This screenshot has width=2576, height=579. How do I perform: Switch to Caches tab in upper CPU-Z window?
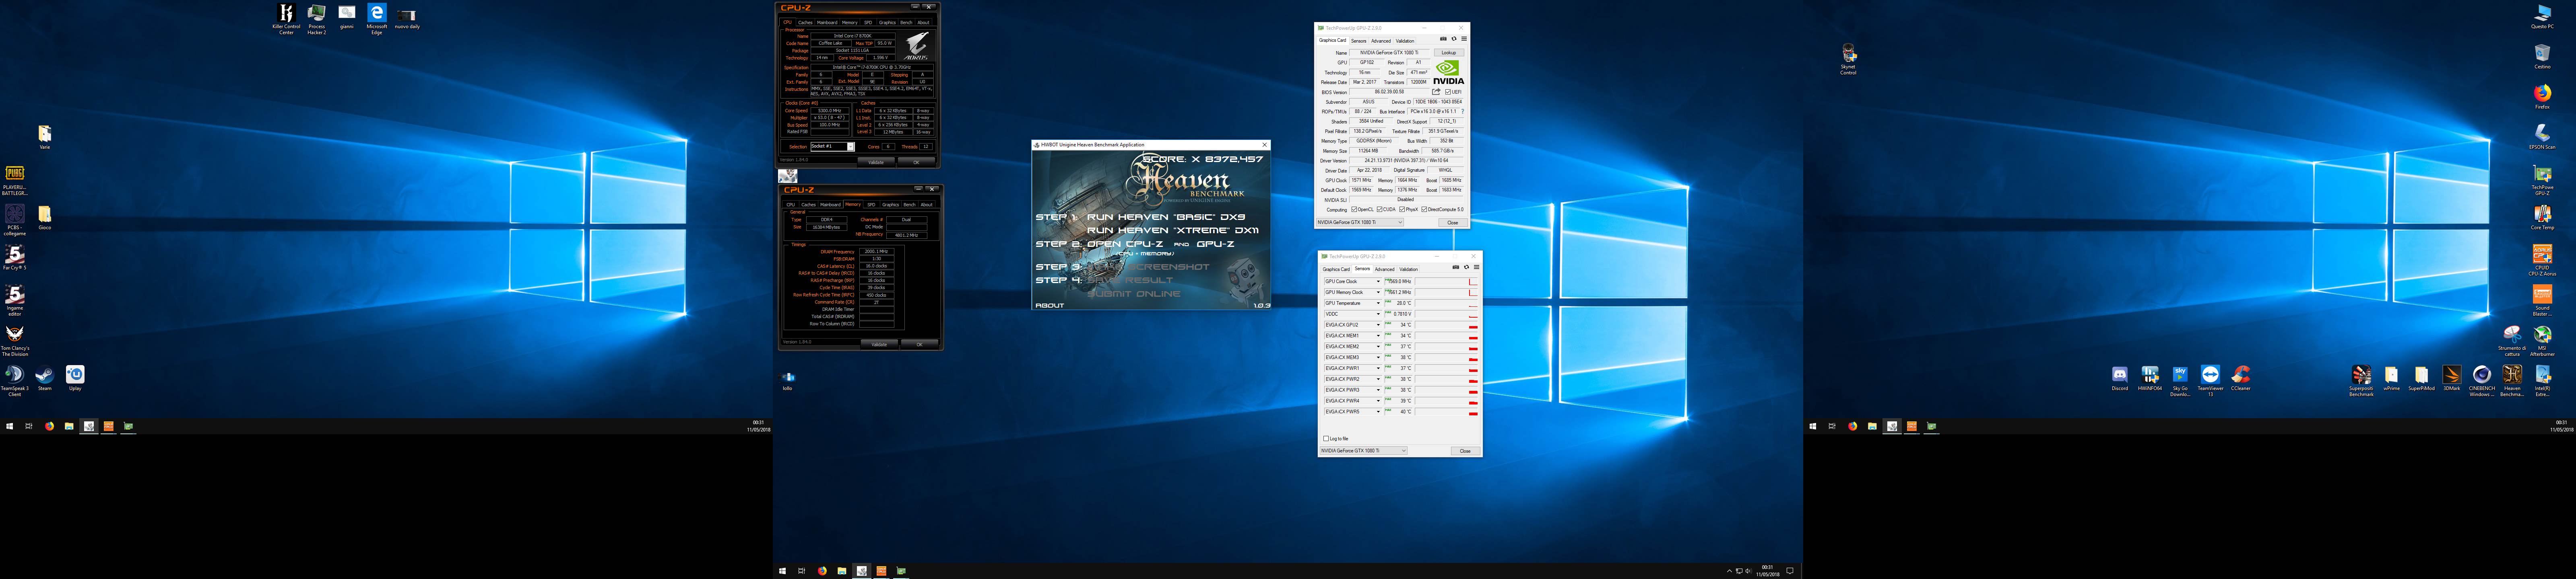pyautogui.click(x=805, y=22)
